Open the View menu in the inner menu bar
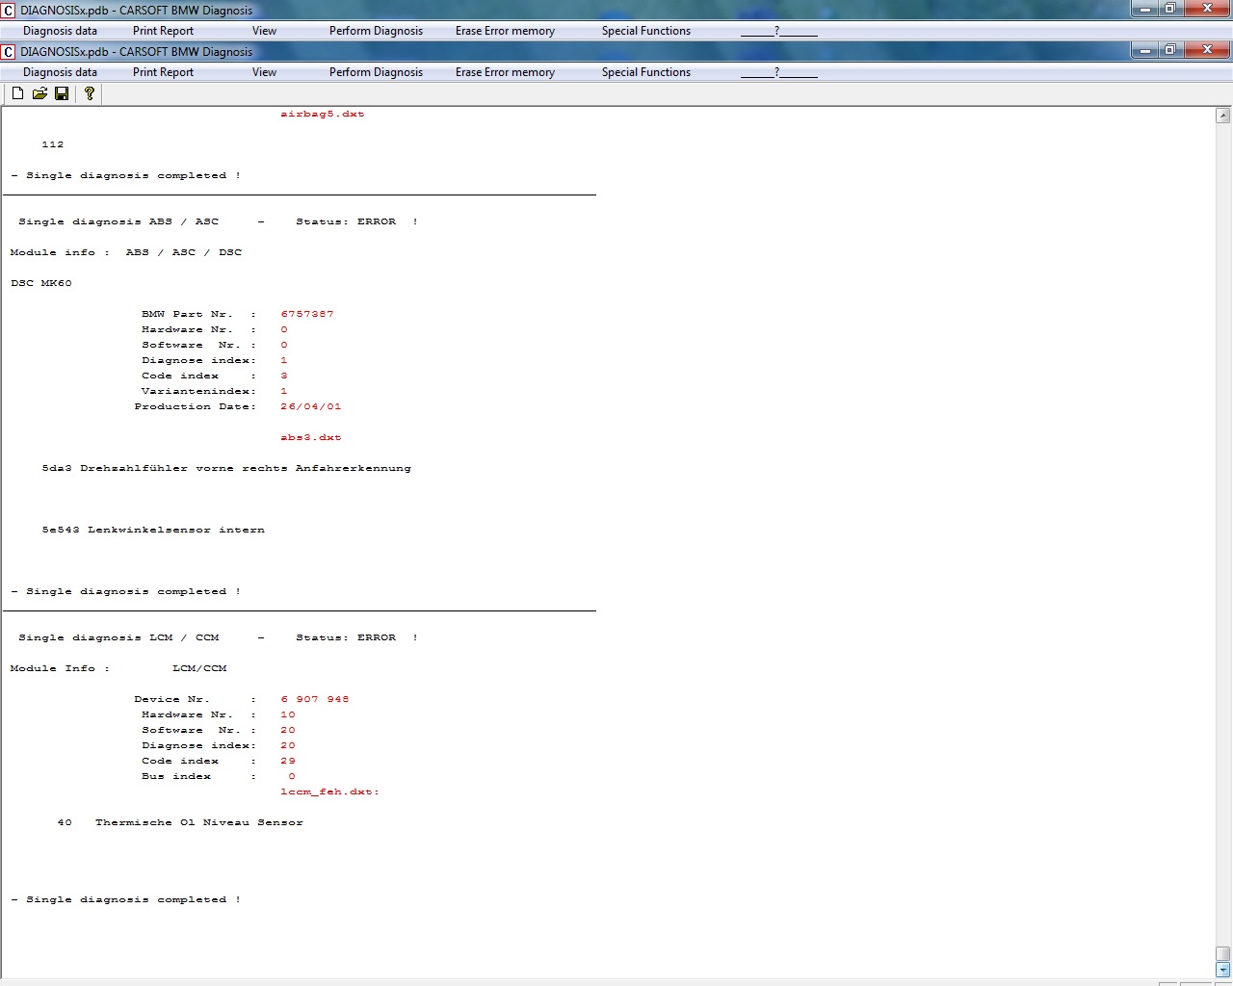The image size is (1233, 986). tap(264, 72)
